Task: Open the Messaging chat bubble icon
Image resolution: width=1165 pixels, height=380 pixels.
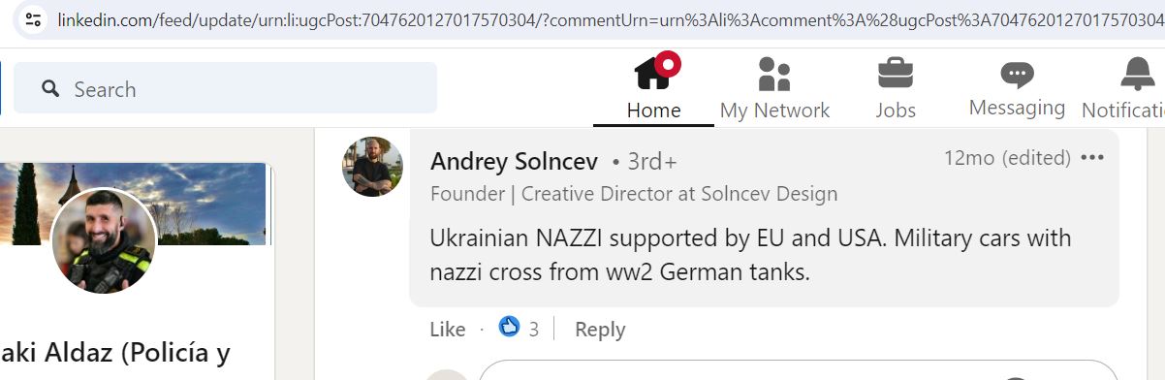Action: coord(1017,75)
